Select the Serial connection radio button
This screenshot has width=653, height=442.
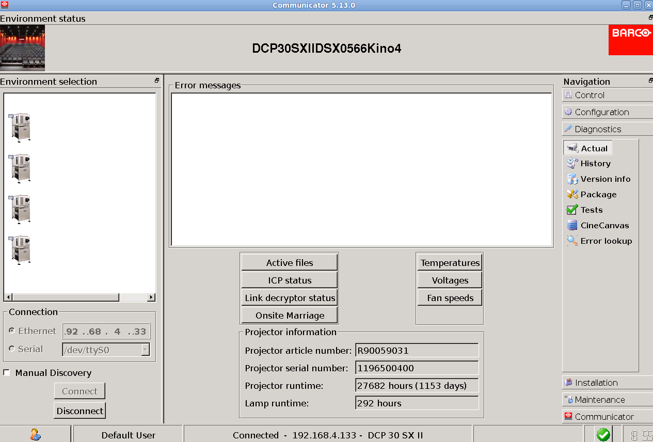(12, 349)
